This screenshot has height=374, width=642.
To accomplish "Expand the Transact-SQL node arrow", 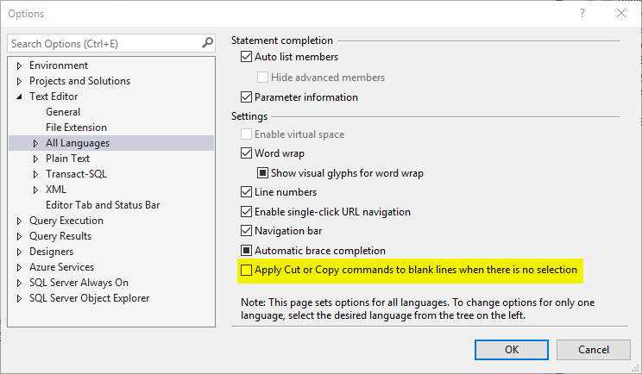I will (36, 174).
